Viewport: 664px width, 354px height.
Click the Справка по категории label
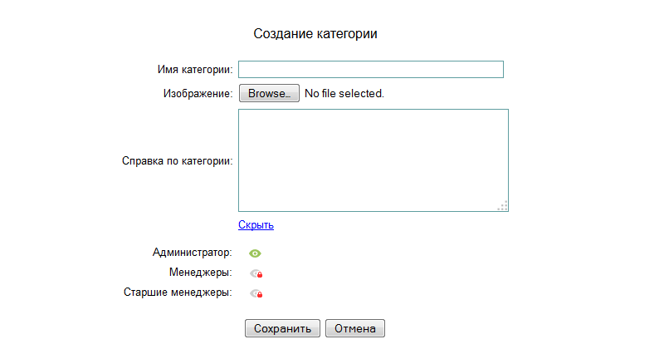(177, 161)
